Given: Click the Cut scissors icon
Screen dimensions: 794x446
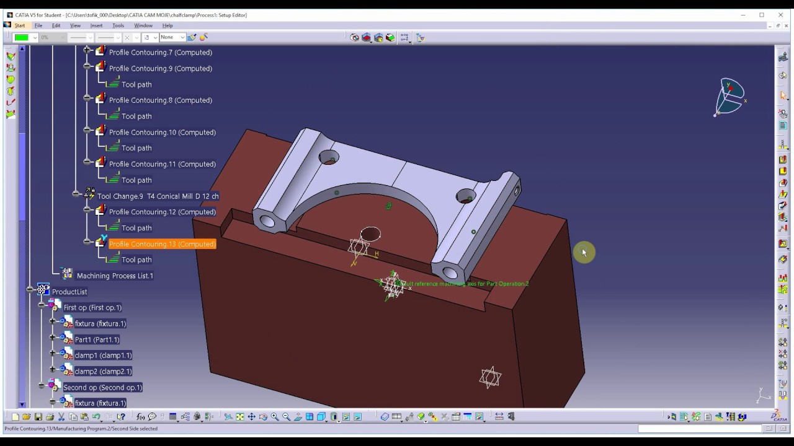Looking at the screenshot, I should tap(61, 417).
